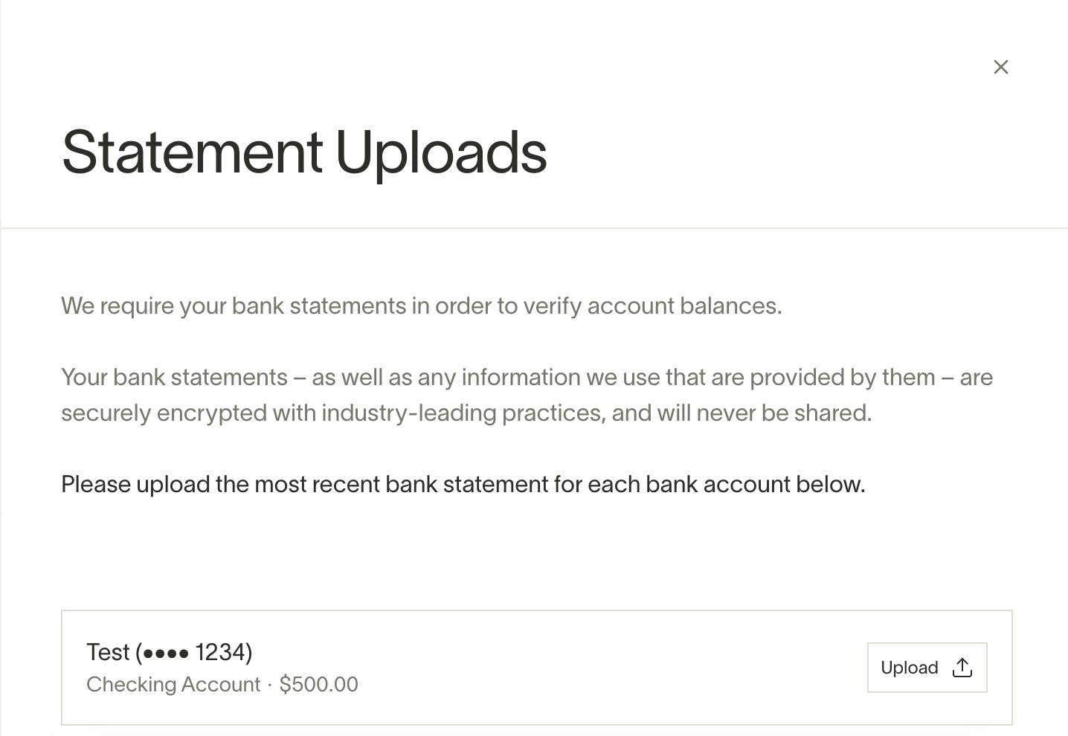Click the line mentioning securely encrypted practices

click(466, 413)
